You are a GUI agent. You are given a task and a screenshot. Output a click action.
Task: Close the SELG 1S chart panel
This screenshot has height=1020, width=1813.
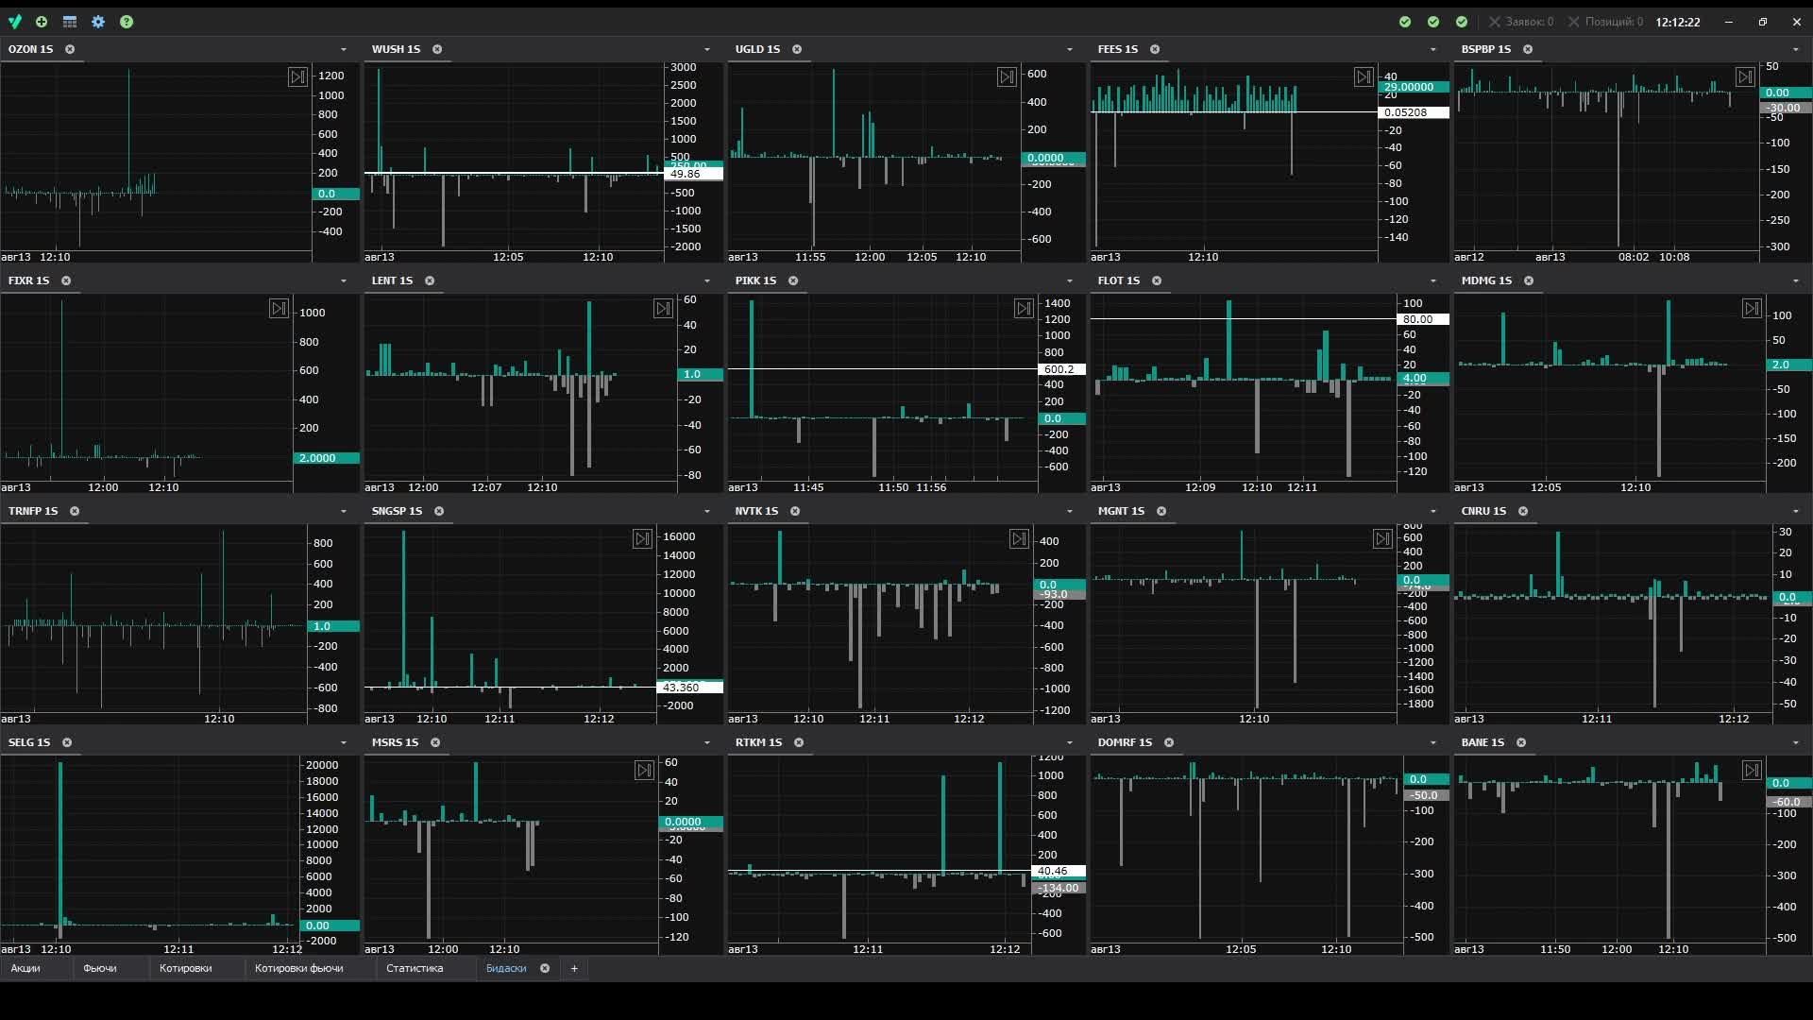pos(67,742)
